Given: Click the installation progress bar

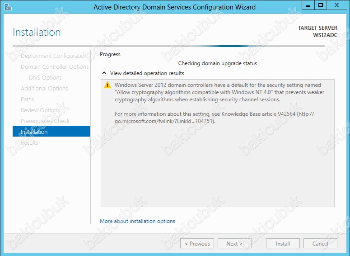Looking at the screenshot, I should tap(168, 46).
